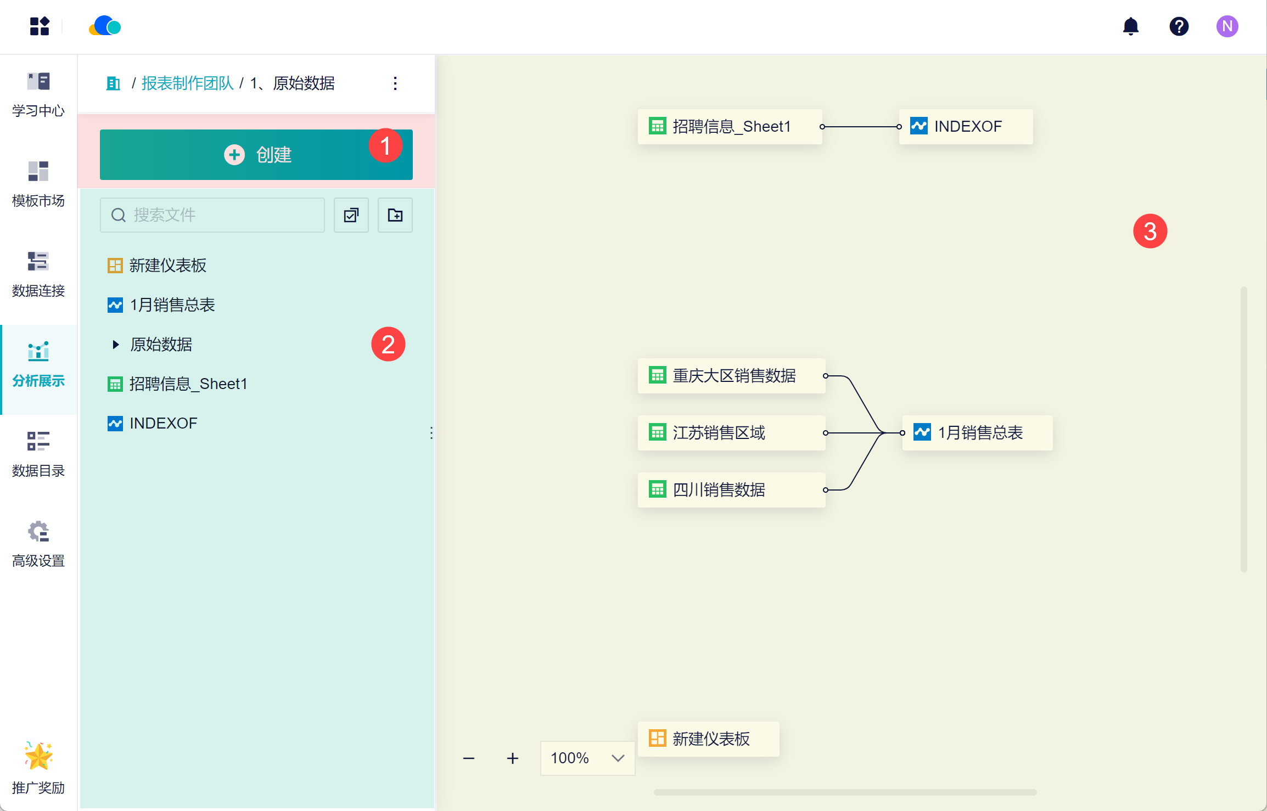
Task: Click the batch select checkbox icon
Action: 351,215
